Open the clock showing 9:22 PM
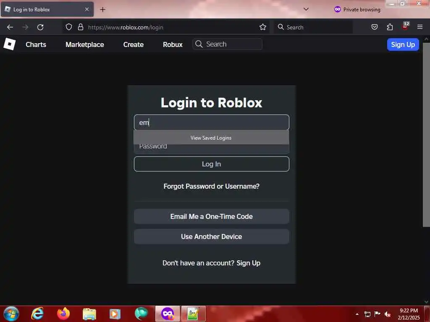 coord(409,314)
